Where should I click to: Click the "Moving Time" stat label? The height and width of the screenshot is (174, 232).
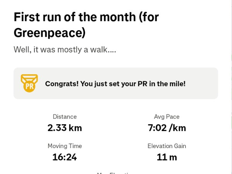pyautogui.click(x=65, y=146)
